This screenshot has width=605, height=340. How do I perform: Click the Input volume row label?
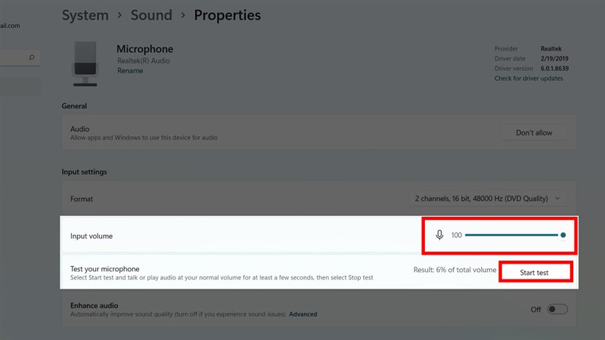click(92, 236)
